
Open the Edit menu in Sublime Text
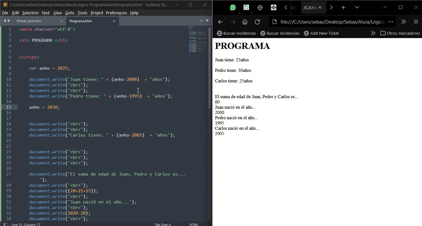coord(15,13)
